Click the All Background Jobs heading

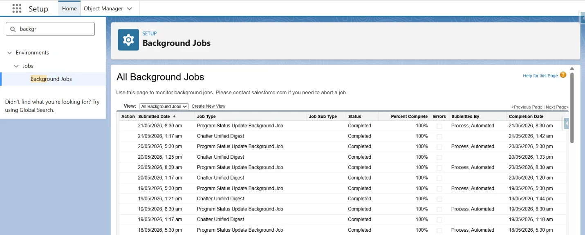[x=160, y=77]
